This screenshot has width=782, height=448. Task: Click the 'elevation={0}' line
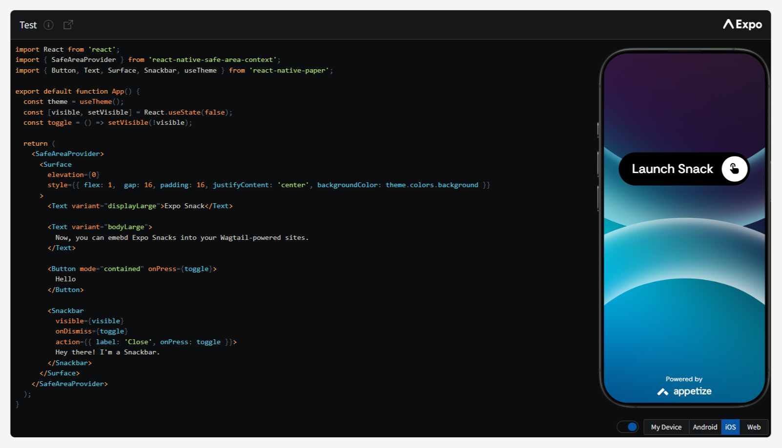pos(74,175)
